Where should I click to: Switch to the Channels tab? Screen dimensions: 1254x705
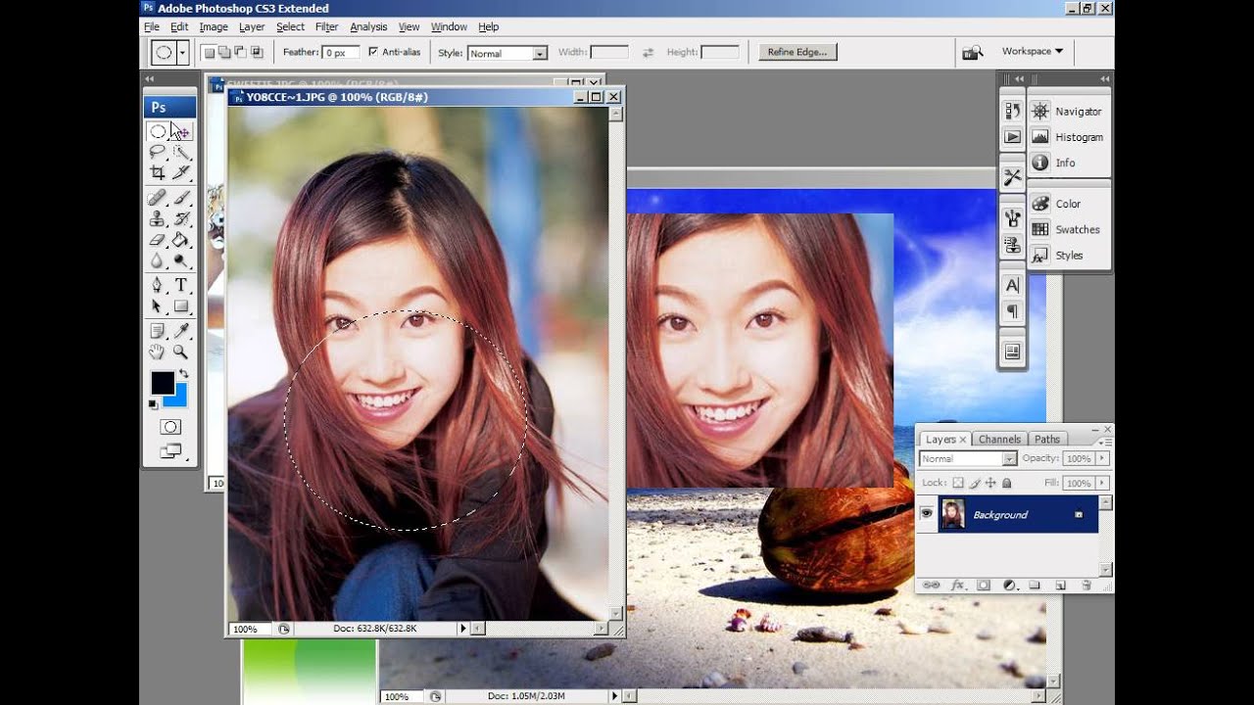tap(999, 440)
